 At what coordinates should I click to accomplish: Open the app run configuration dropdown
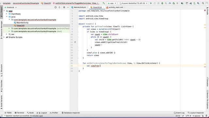click(112, 3)
